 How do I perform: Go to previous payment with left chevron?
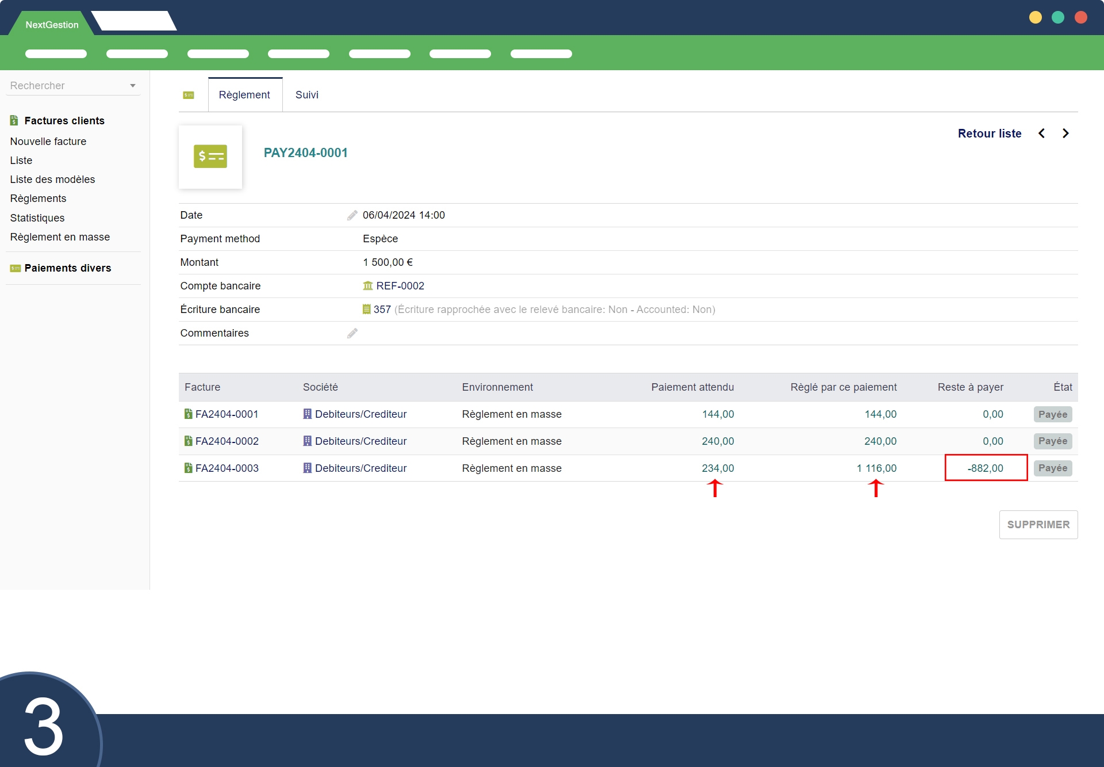(1041, 133)
